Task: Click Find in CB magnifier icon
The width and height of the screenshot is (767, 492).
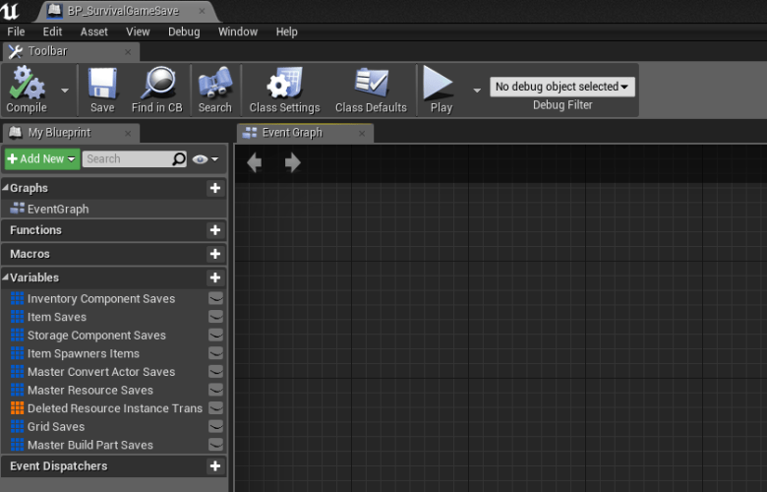Action: coord(157,85)
